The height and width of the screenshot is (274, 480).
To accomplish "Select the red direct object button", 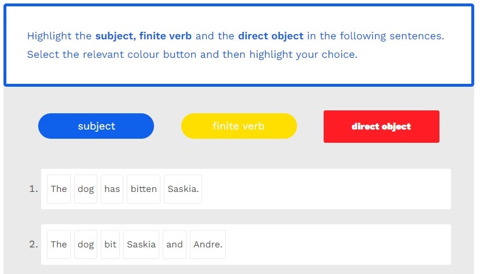I will (x=381, y=127).
